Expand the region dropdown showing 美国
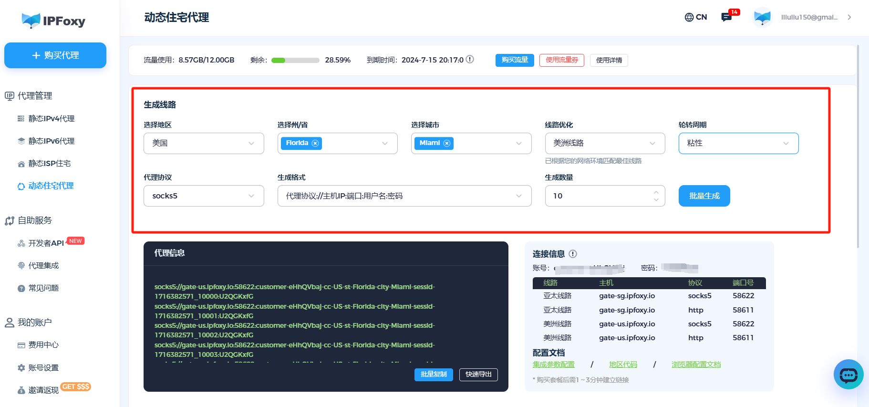Screen dimensions: 869x407 tap(203, 143)
